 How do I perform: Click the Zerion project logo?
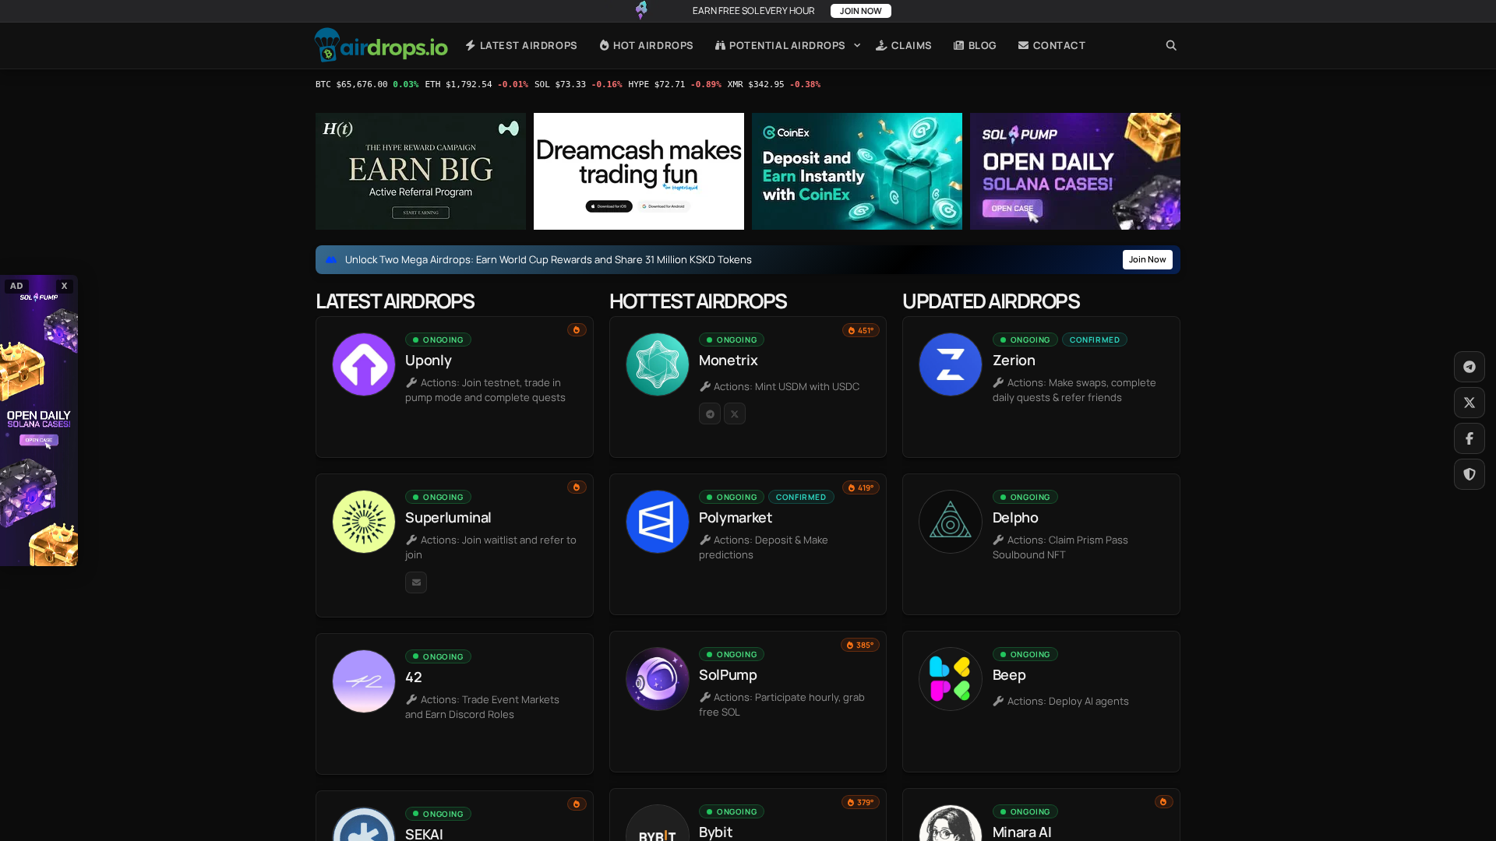coord(951,364)
